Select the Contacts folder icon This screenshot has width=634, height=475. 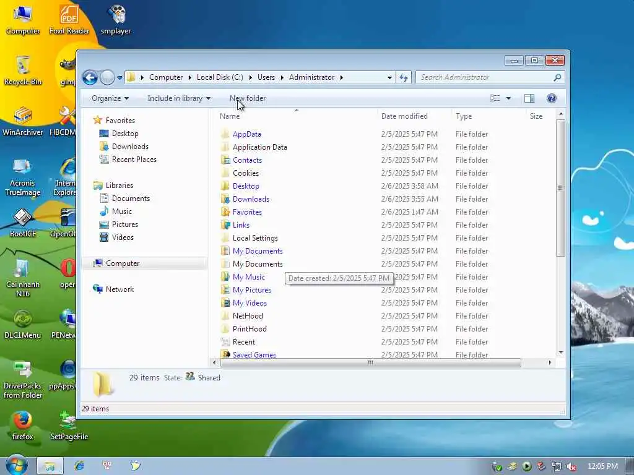point(225,160)
